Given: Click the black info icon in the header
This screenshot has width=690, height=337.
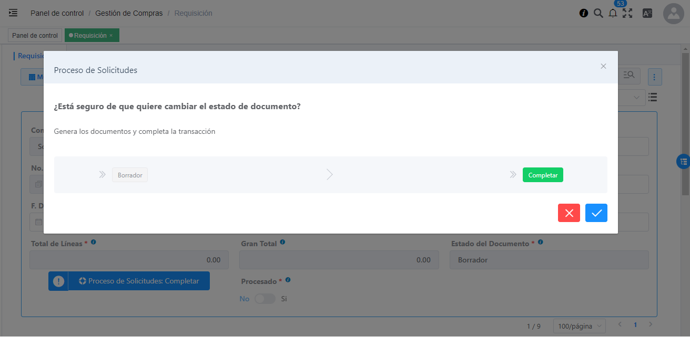Looking at the screenshot, I should click(583, 14).
